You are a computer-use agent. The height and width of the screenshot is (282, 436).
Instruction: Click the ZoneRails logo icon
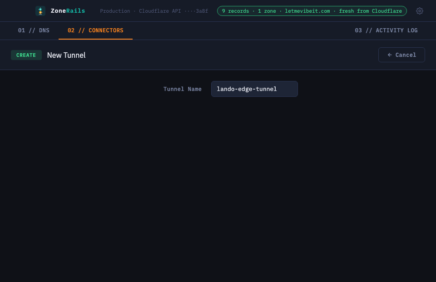click(x=40, y=11)
